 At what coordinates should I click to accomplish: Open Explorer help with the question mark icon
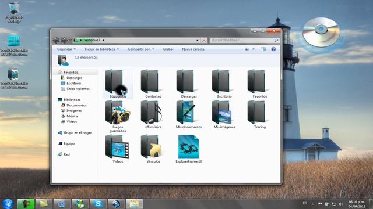[273, 49]
